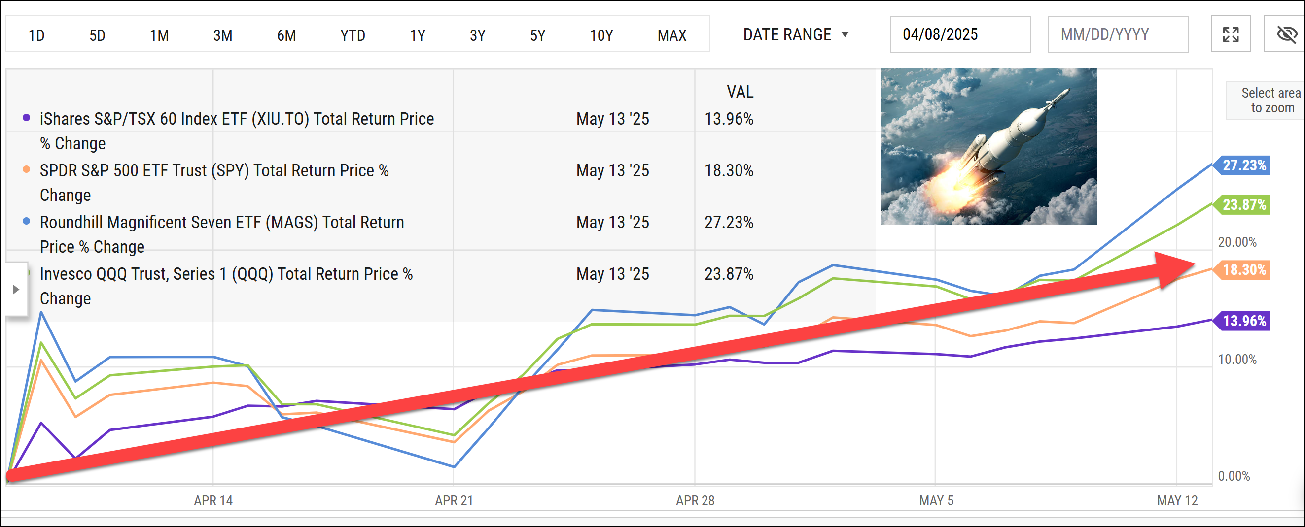The image size is (1305, 527).
Task: Click the MAY 12 axis label
Action: (x=1177, y=500)
